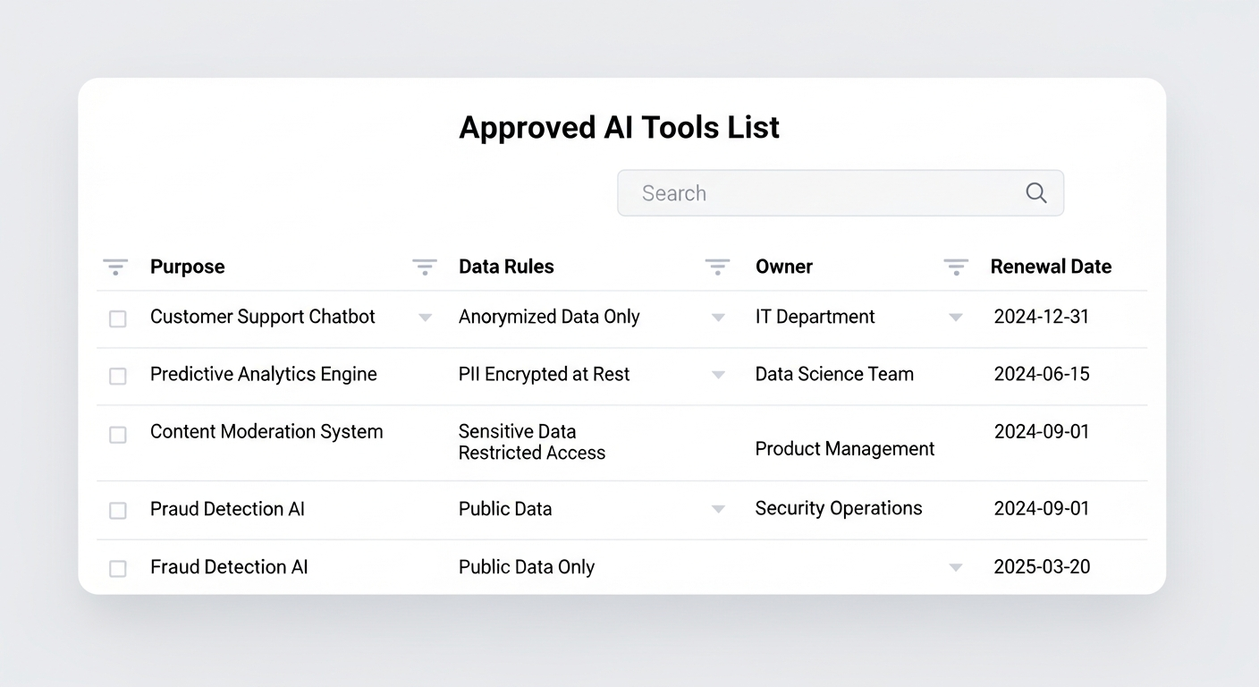Sort by the Renewal Date column header

click(x=1051, y=266)
